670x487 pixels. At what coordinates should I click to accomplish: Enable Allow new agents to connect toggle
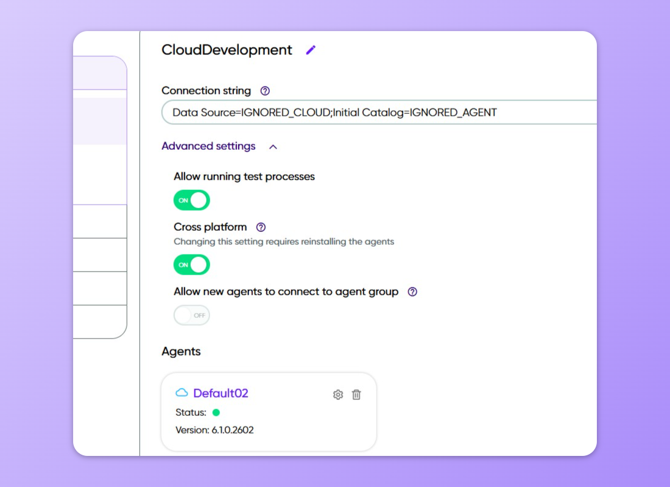192,315
